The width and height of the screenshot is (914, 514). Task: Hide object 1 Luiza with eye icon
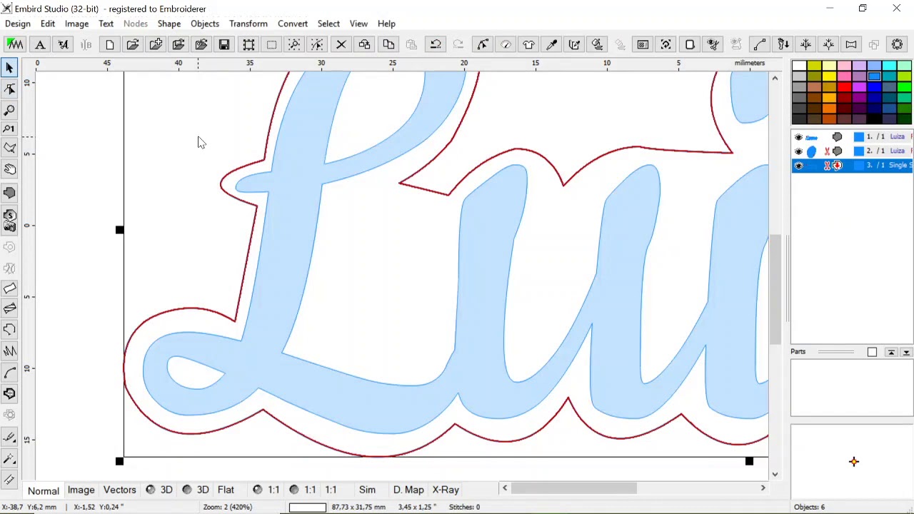[x=798, y=137]
